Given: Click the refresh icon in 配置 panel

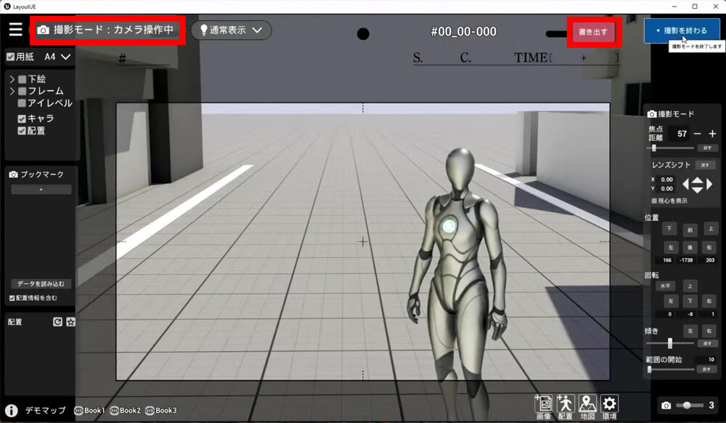Looking at the screenshot, I should click(57, 321).
